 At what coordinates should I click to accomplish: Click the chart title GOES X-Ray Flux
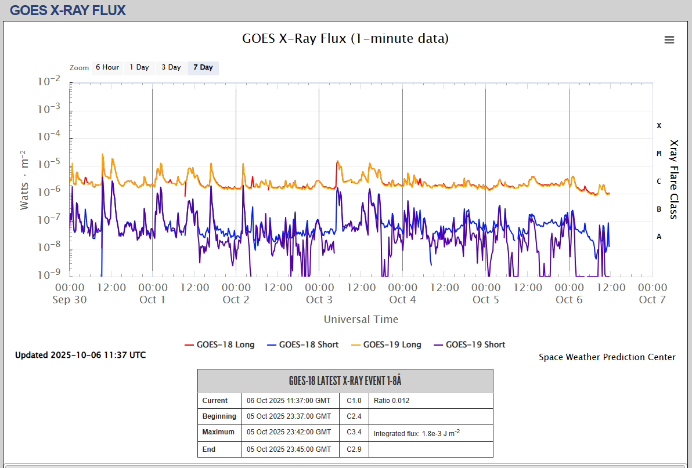click(345, 39)
